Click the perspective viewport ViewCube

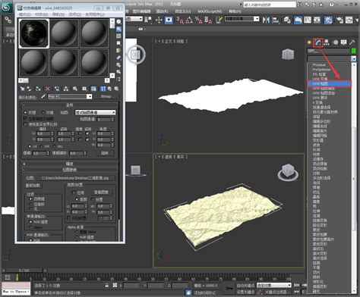(x=288, y=172)
